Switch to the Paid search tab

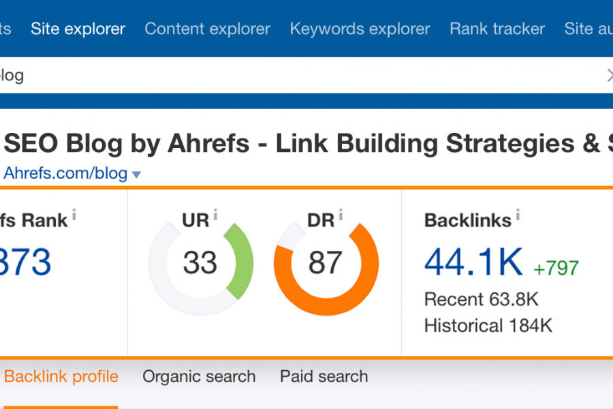[x=324, y=376]
